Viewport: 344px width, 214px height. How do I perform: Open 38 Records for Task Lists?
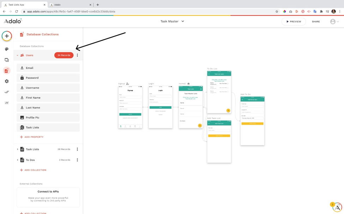coord(64,149)
